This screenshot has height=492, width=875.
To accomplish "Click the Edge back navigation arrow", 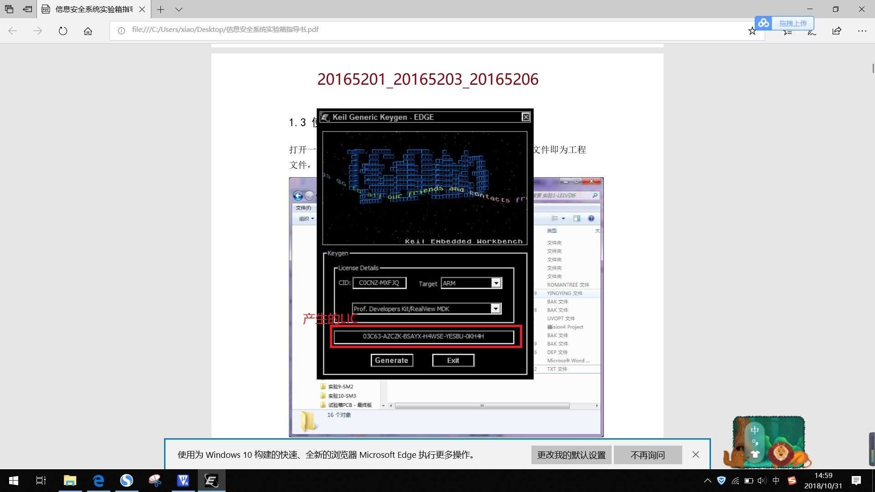I will coord(13,31).
